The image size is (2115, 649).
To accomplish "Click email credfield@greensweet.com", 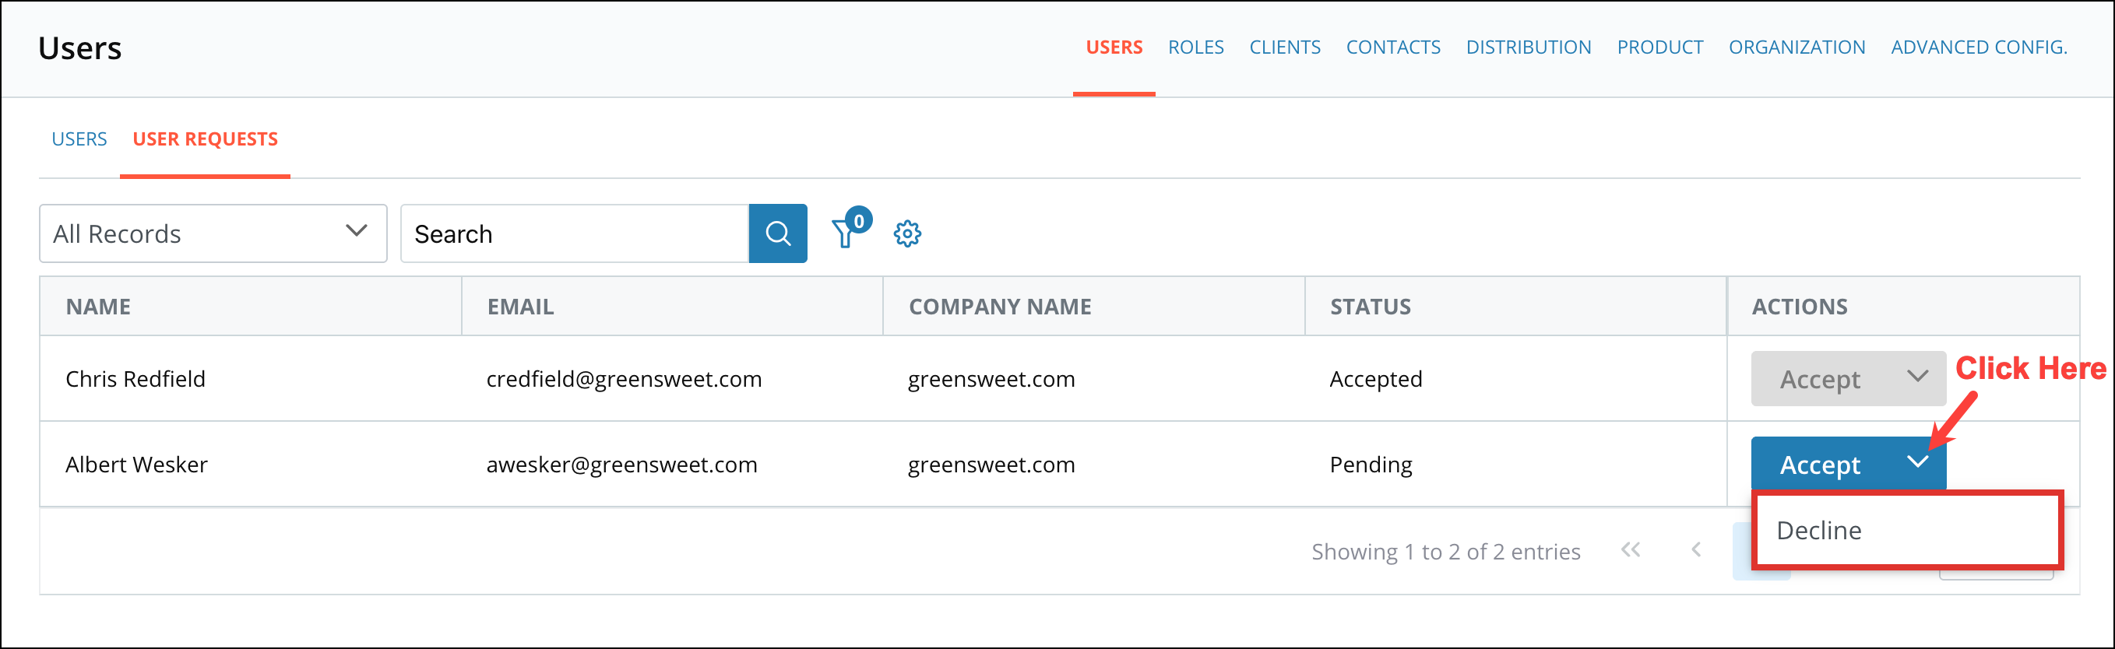I will tap(624, 378).
